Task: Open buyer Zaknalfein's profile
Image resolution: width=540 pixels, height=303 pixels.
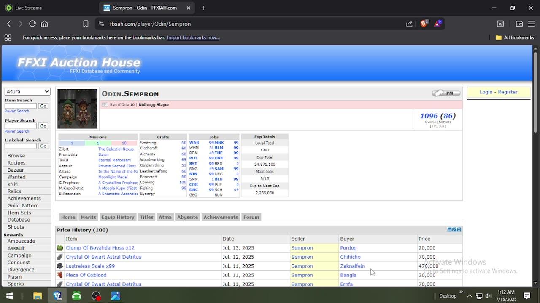Action: tap(353, 266)
